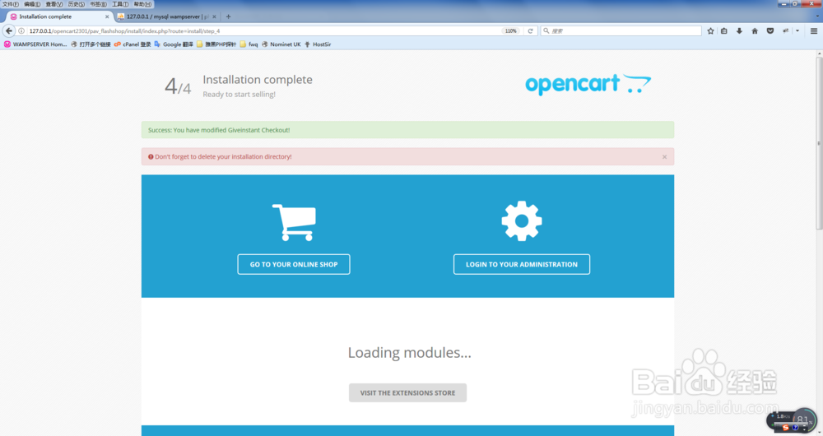
Task: Go to the browser home page icon
Action: click(755, 31)
